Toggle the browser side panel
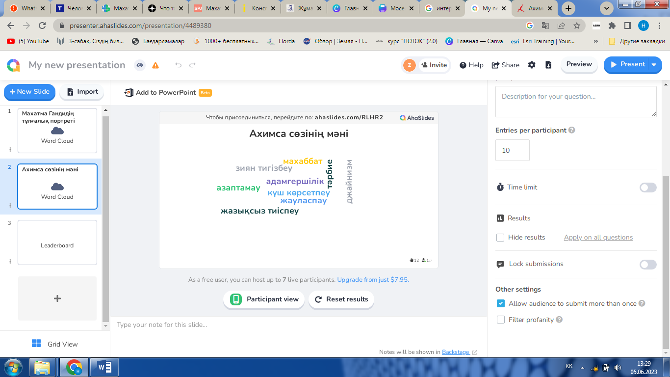The height and width of the screenshot is (377, 670). (x=627, y=26)
